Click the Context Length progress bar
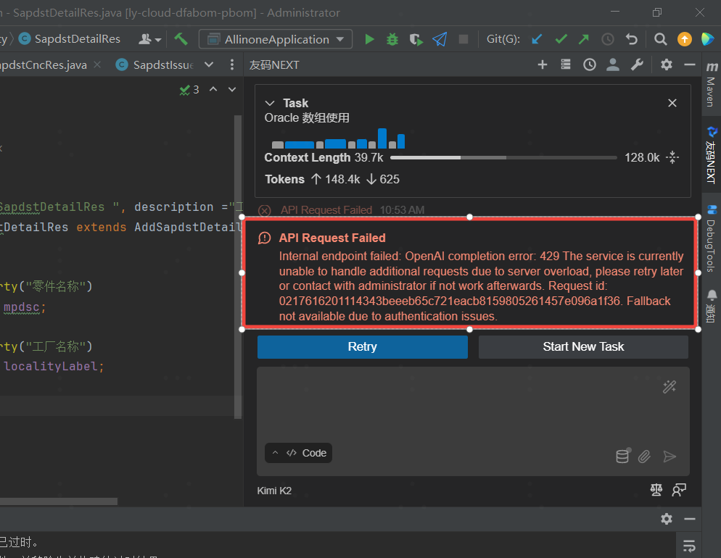Viewport: 721px width, 558px height. coord(503,157)
